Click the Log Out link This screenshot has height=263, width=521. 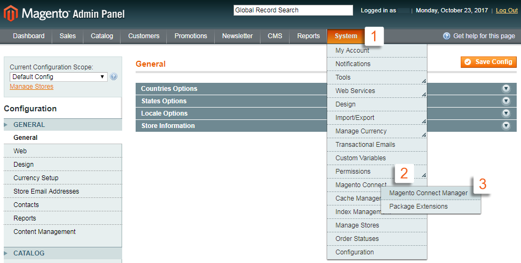tap(506, 10)
